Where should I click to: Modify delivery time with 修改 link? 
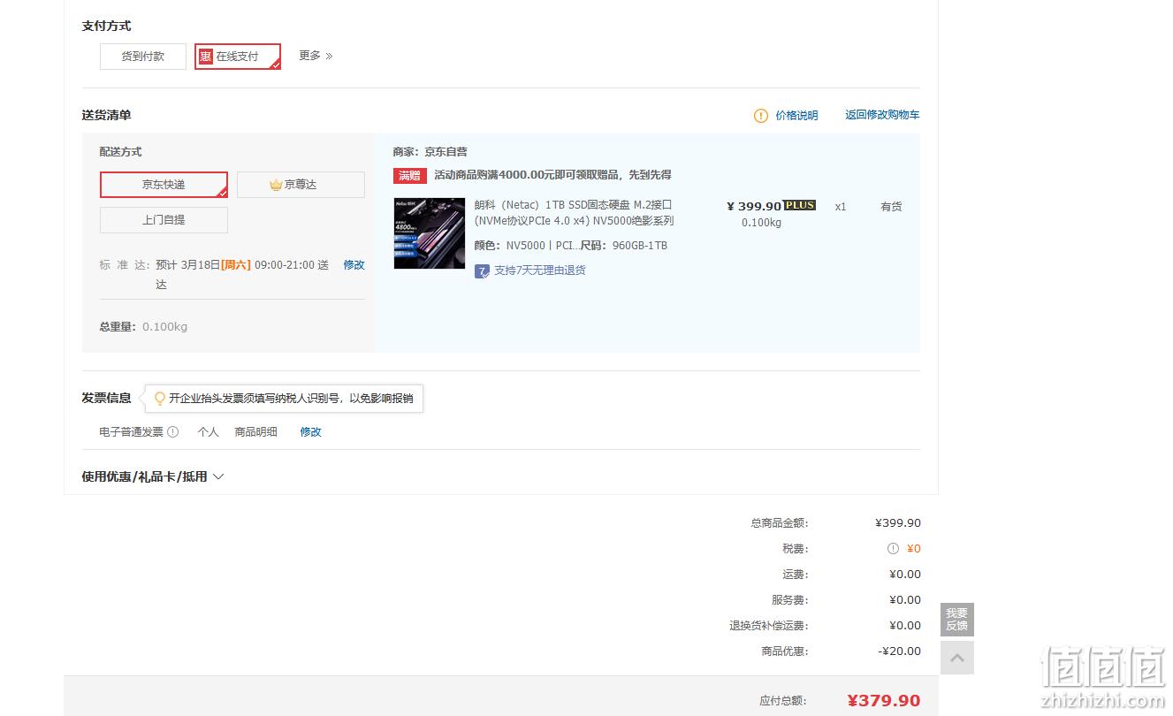click(x=354, y=264)
